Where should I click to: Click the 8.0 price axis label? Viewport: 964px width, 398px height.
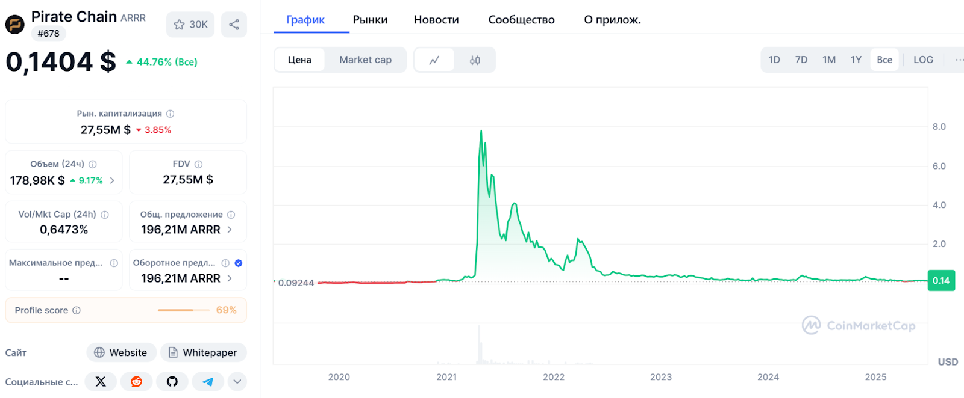click(939, 127)
